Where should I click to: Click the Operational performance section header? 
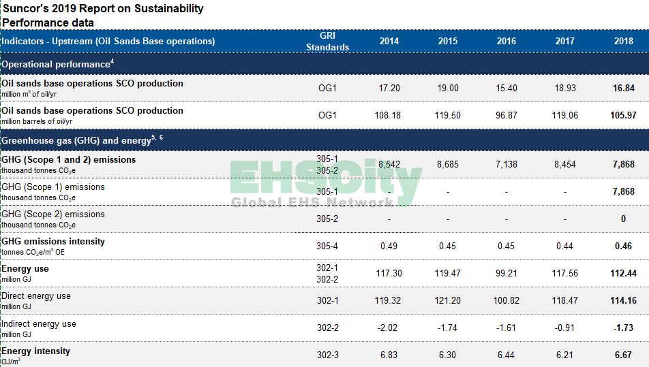pos(55,64)
